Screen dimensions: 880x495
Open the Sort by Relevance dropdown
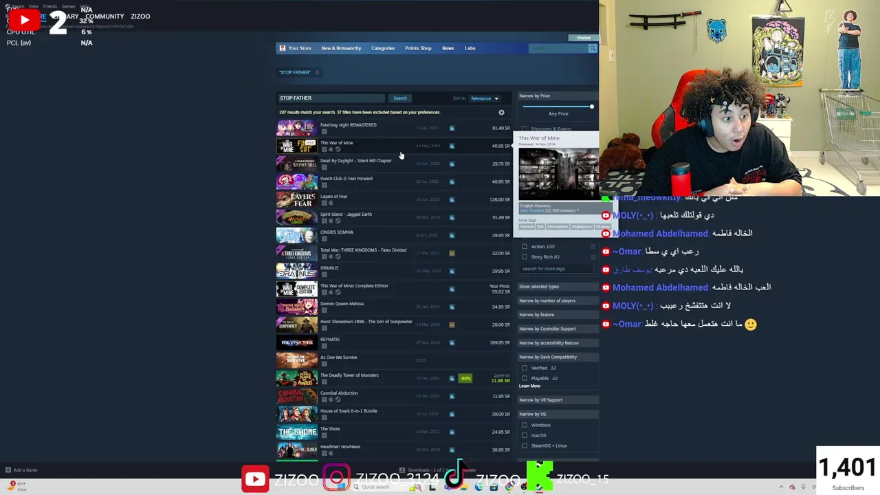[484, 98]
